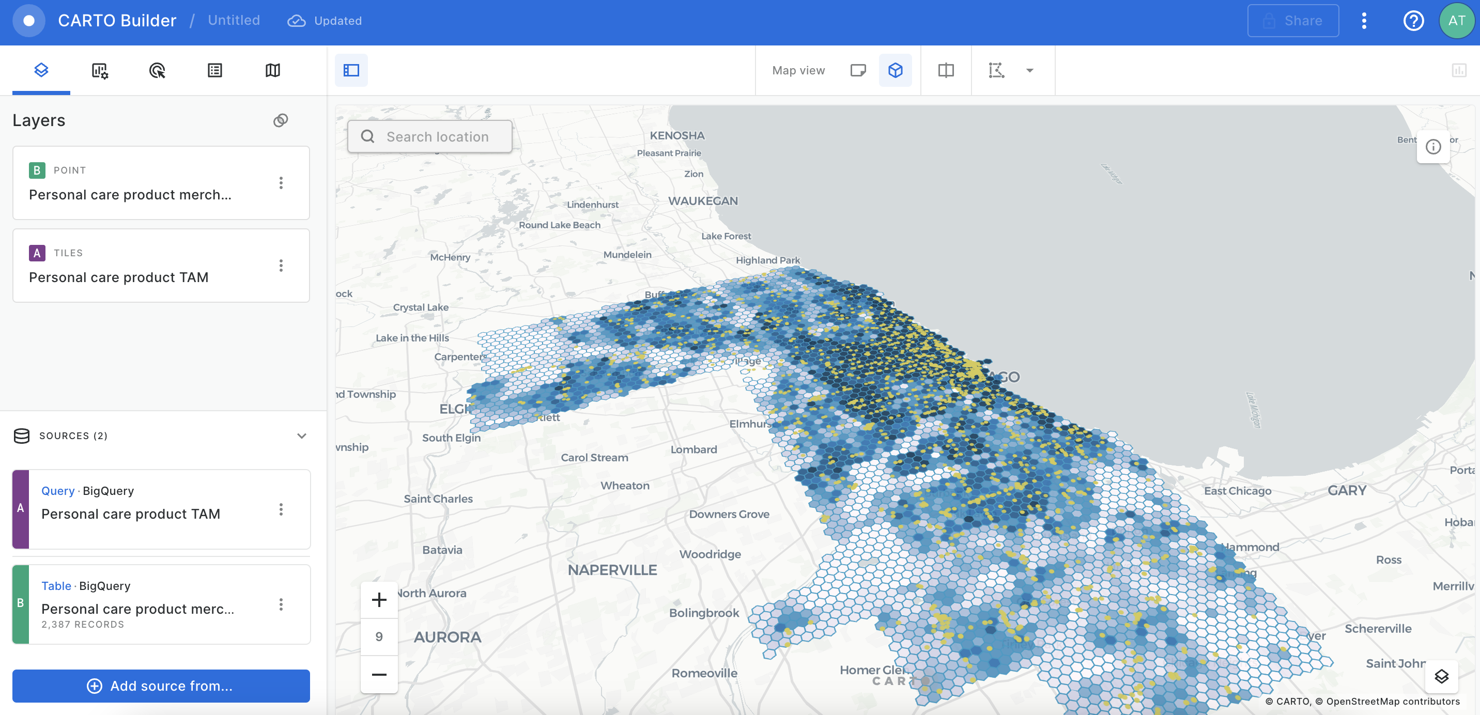Open the feature selection tool dropdown arrow
Screen dimensions: 1480x715
coord(1029,70)
